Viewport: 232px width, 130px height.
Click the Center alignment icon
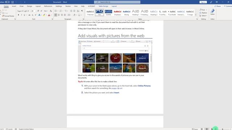(59, 15)
